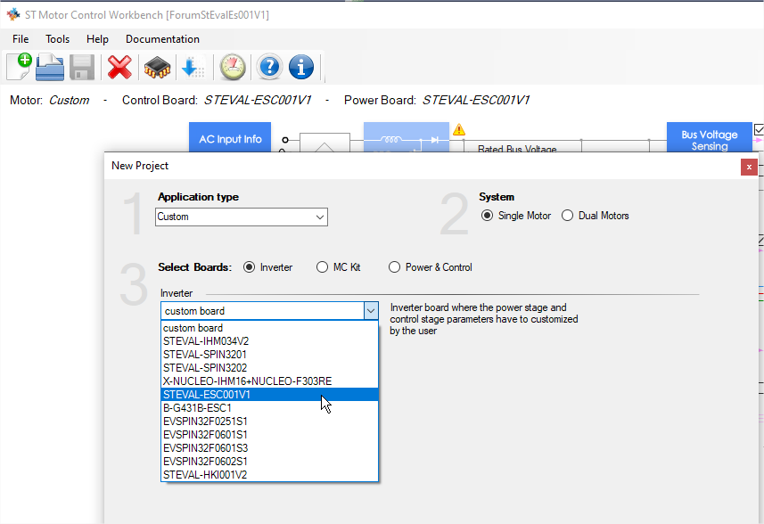This screenshot has height=524, width=764.
Task: Choose the Inverter board option
Action: click(x=267, y=267)
